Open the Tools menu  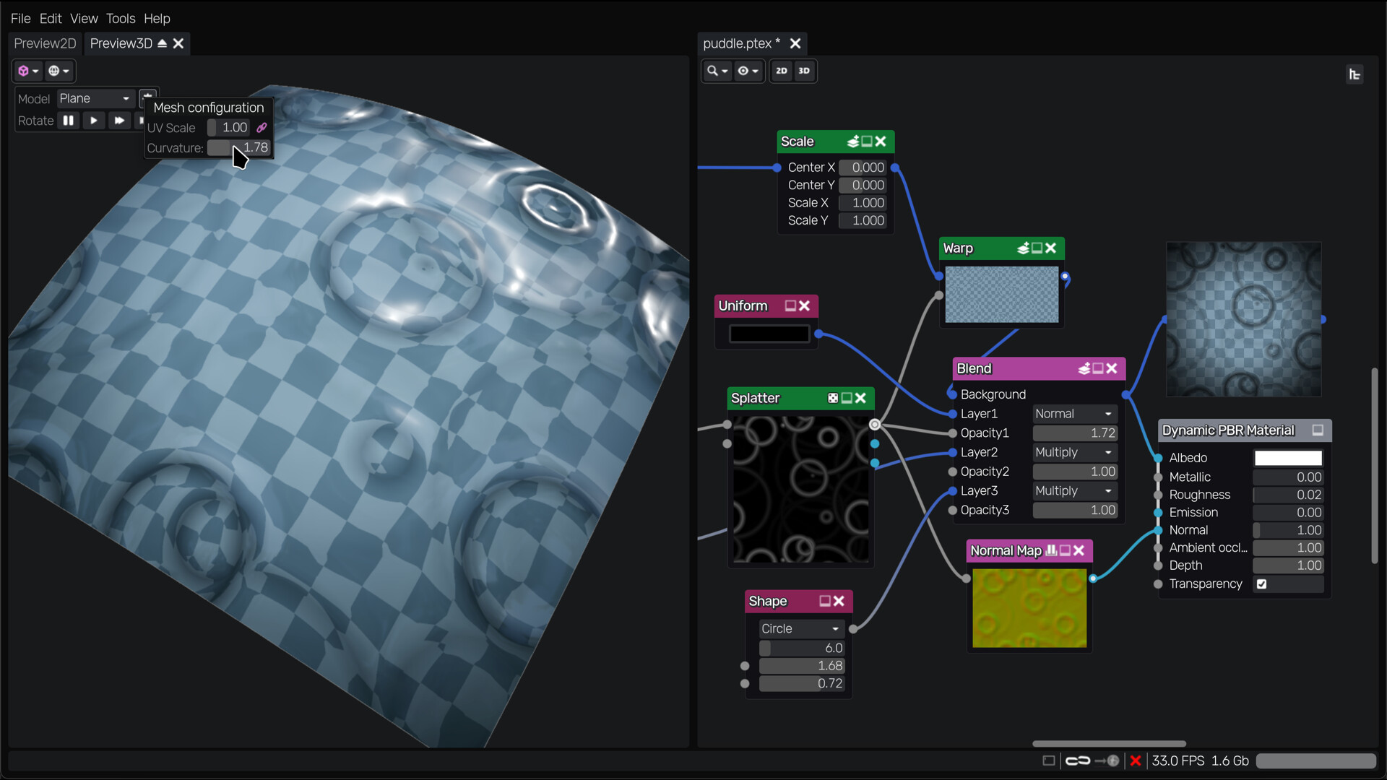pos(120,18)
